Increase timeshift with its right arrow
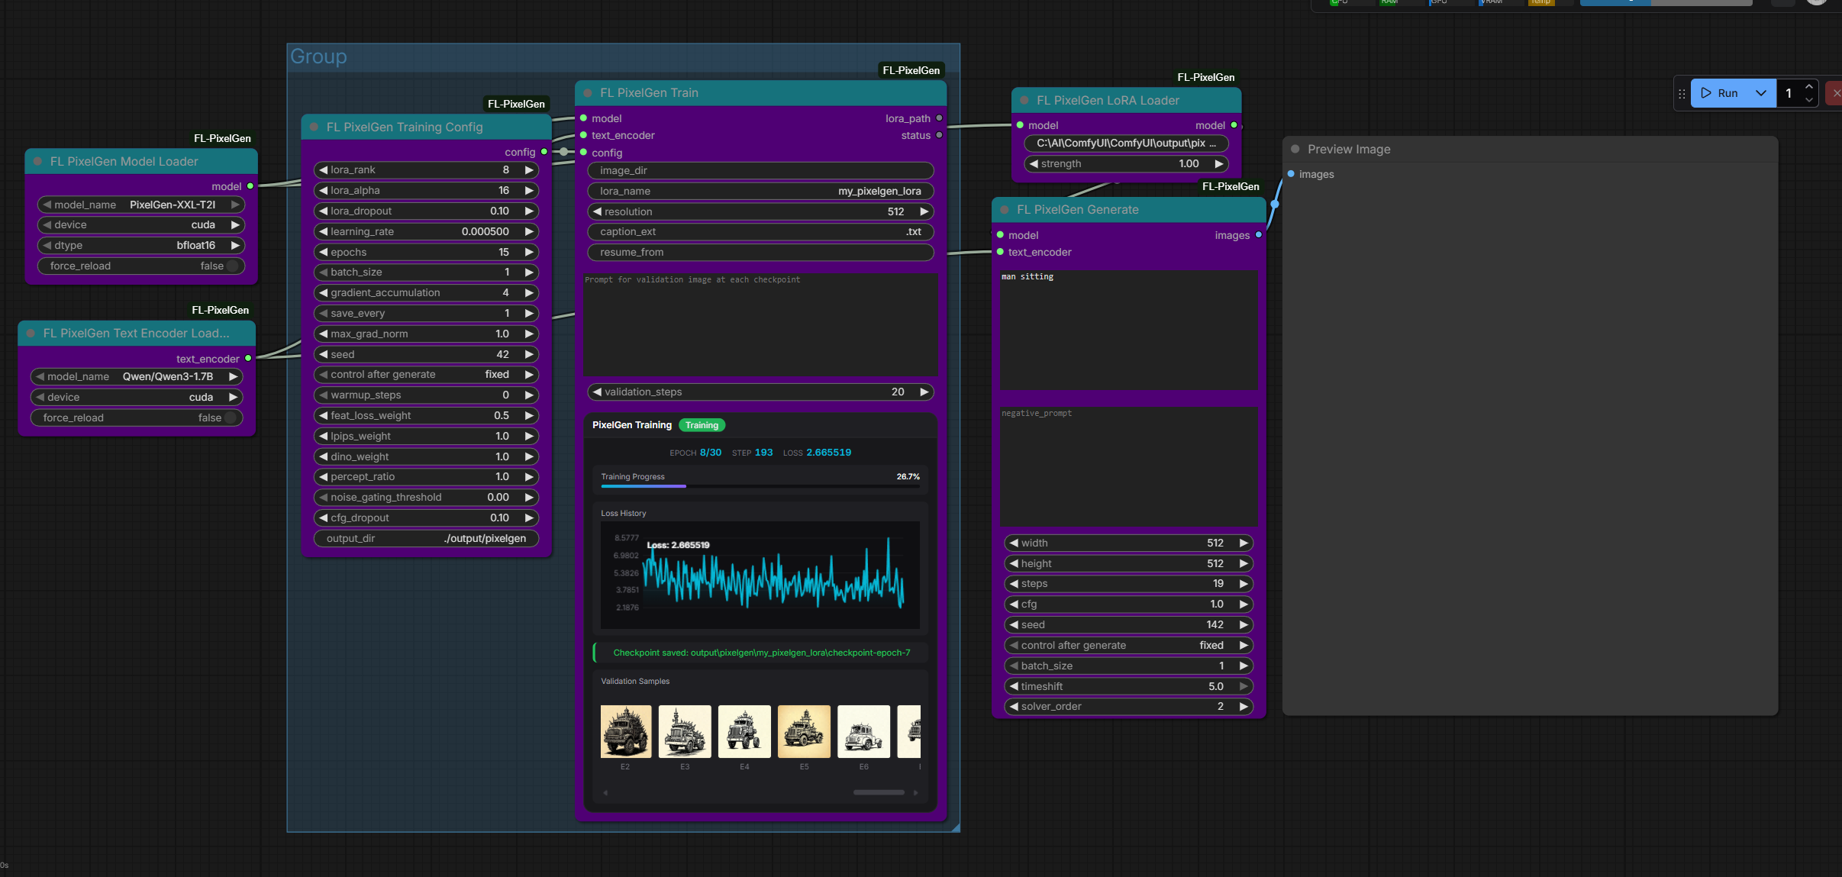This screenshot has width=1842, height=877. (1244, 687)
